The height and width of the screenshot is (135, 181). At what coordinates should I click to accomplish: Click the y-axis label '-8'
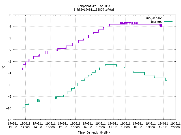(x=9, y=96)
